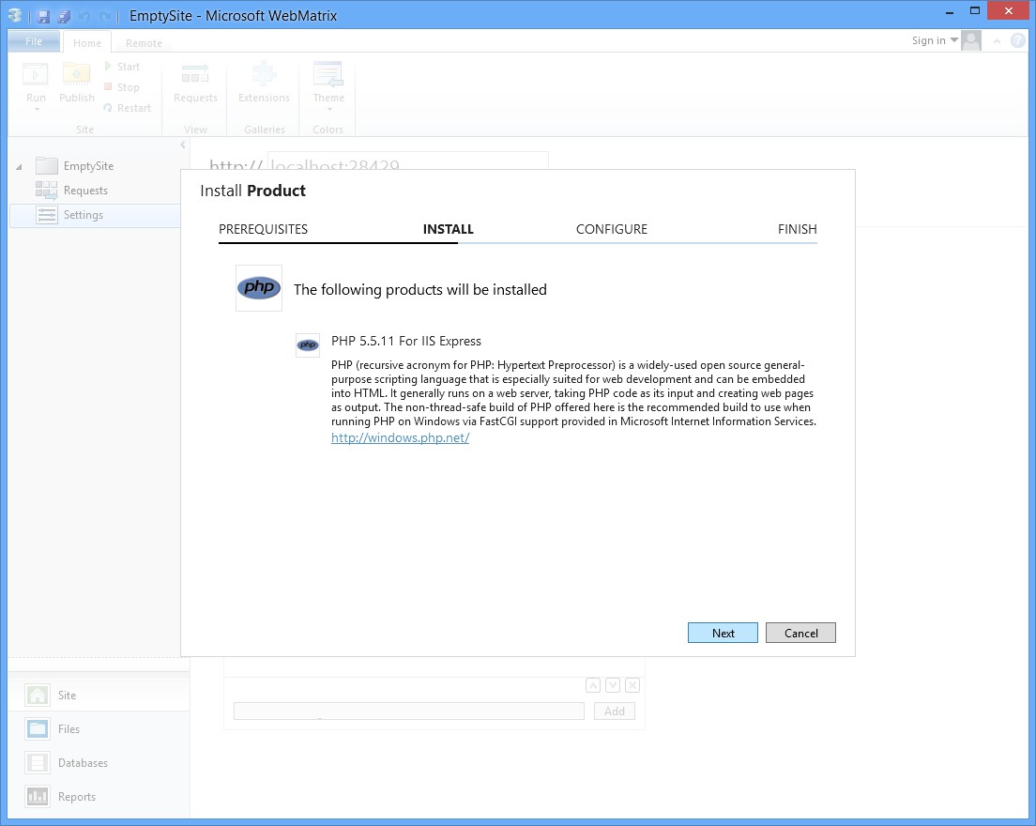Click the Theme colors icon
Viewport: 1036px width, 826px height.
(x=328, y=75)
